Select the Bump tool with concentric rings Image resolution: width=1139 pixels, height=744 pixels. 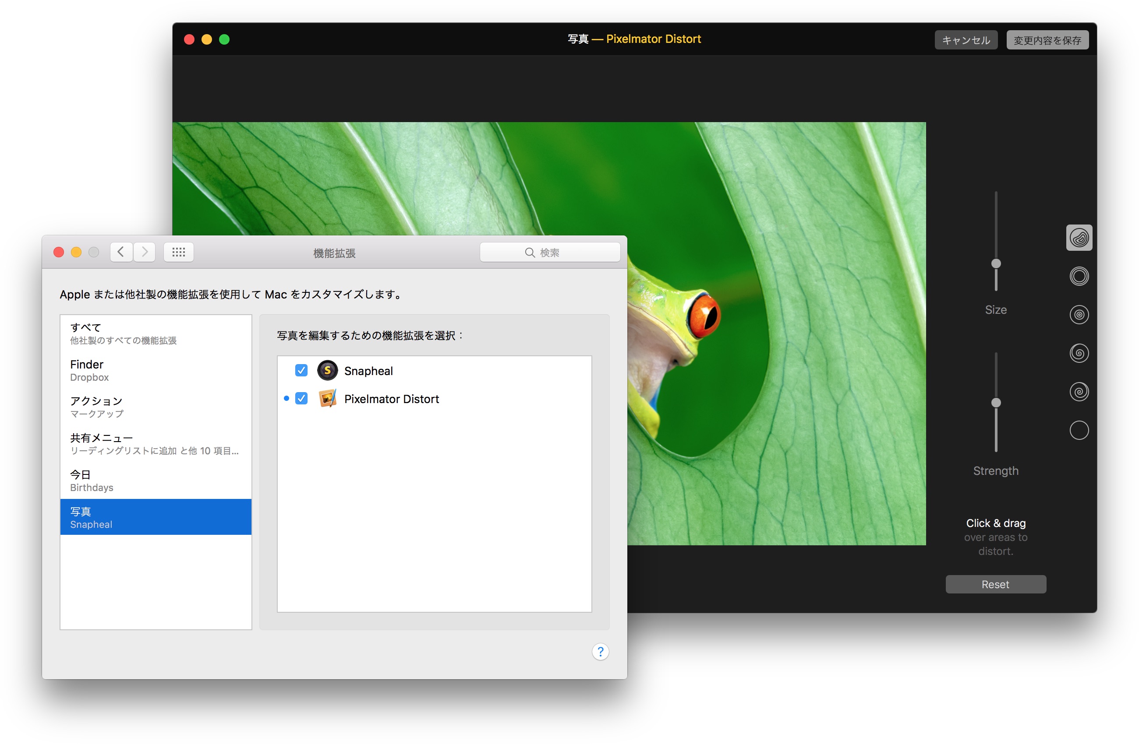(1079, 276)
